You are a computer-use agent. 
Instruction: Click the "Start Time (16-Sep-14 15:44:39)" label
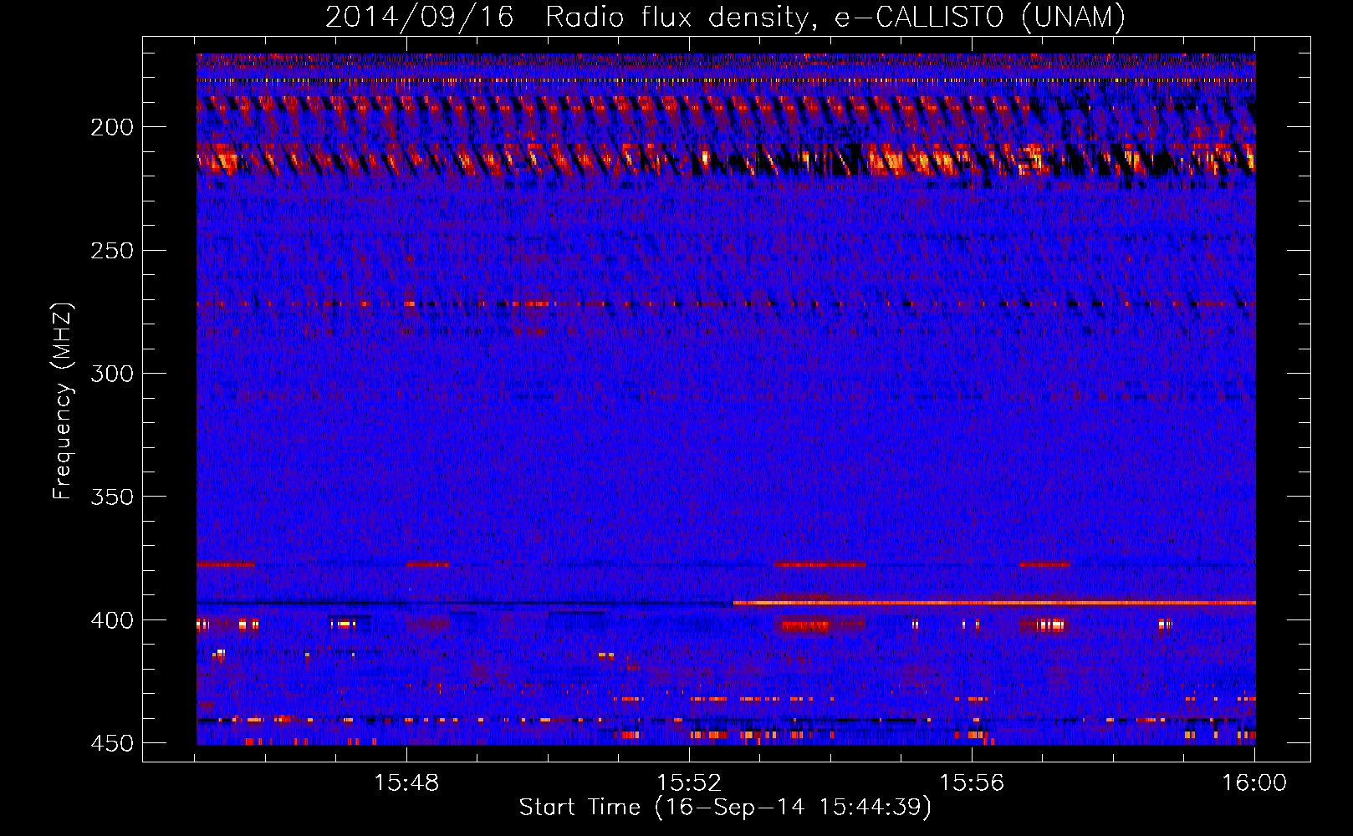pyautogui.click(x=725, y=808)
